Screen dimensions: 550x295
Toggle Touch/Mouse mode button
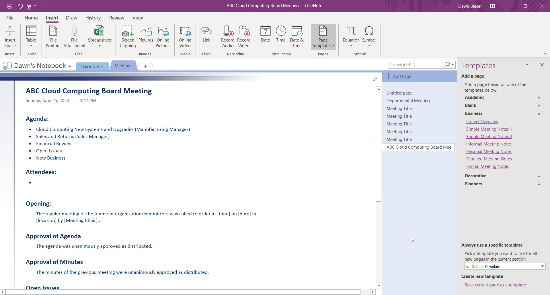(29, 6)
